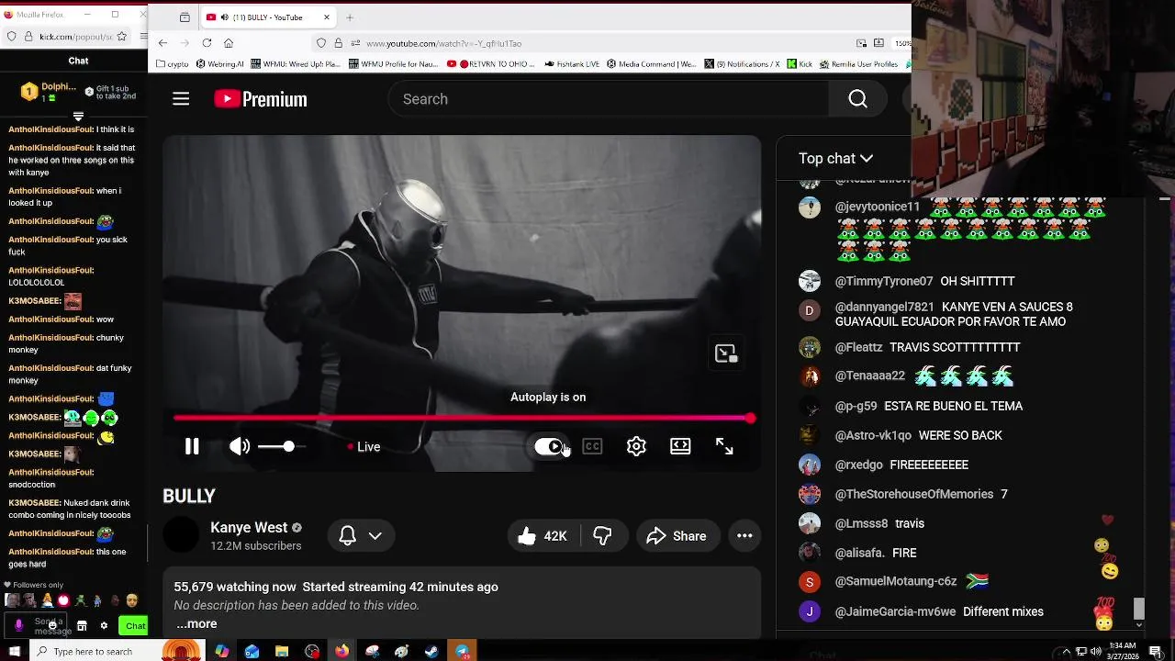Pause the live video
The width and height of the screenshot is (1175, 661).
192,446
